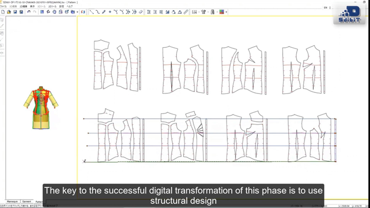Click the New file icon
The height and width of the screenshot is (208, 370).
pyautogui.click(x=3, y=12)
